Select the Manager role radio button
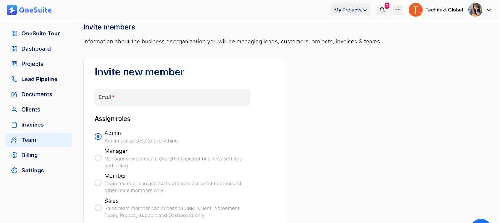This screenshot has height=223, width=499. 98,158
